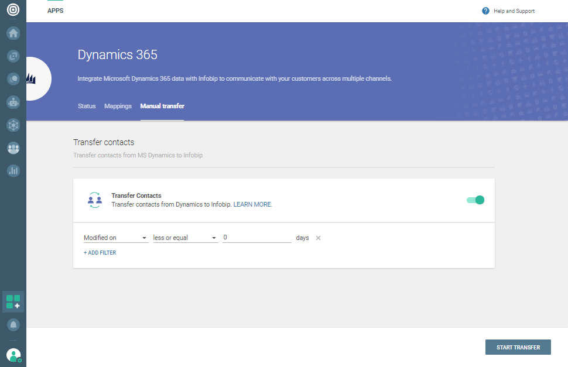
Task: Open the bar chart Analytics icon
Action: pyautogui.click(x=13, y=171)
